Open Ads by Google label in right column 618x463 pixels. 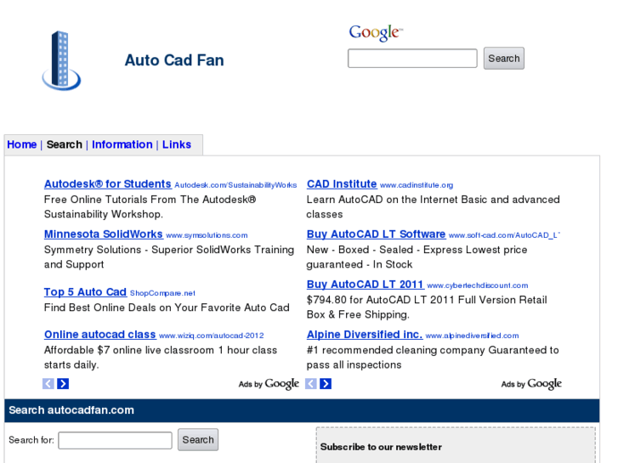click(531, 384)
